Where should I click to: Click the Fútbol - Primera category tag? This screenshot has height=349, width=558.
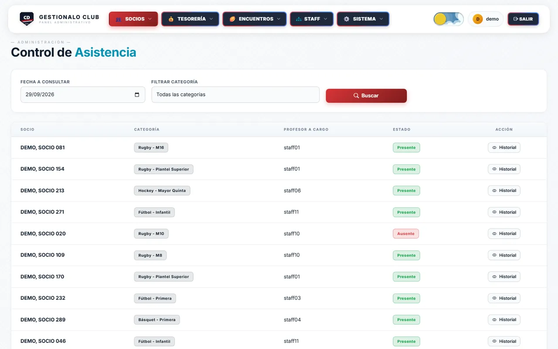[155, 298]
